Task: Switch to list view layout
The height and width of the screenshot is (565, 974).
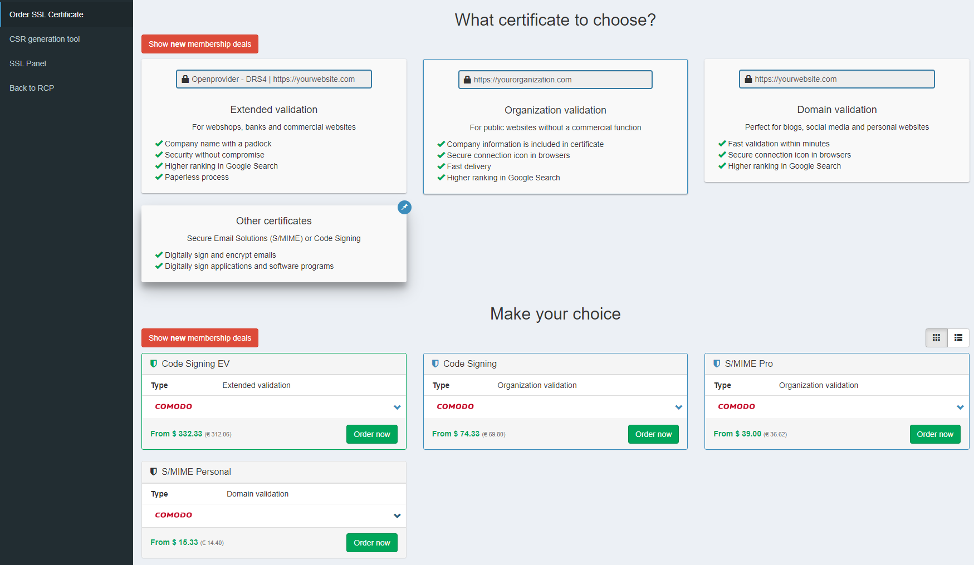Action: click(x=958, y=338)
